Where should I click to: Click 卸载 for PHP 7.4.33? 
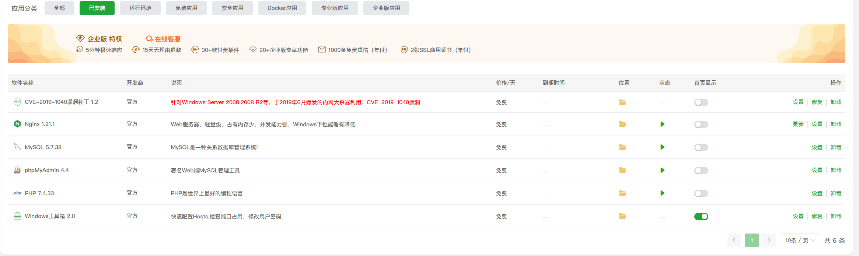pos(836,193)
